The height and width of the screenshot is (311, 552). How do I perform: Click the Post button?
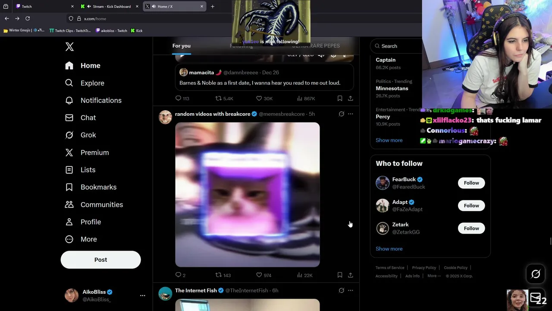point(100,260)
